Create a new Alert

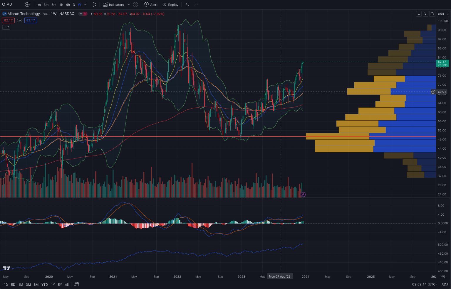(151, 5)
